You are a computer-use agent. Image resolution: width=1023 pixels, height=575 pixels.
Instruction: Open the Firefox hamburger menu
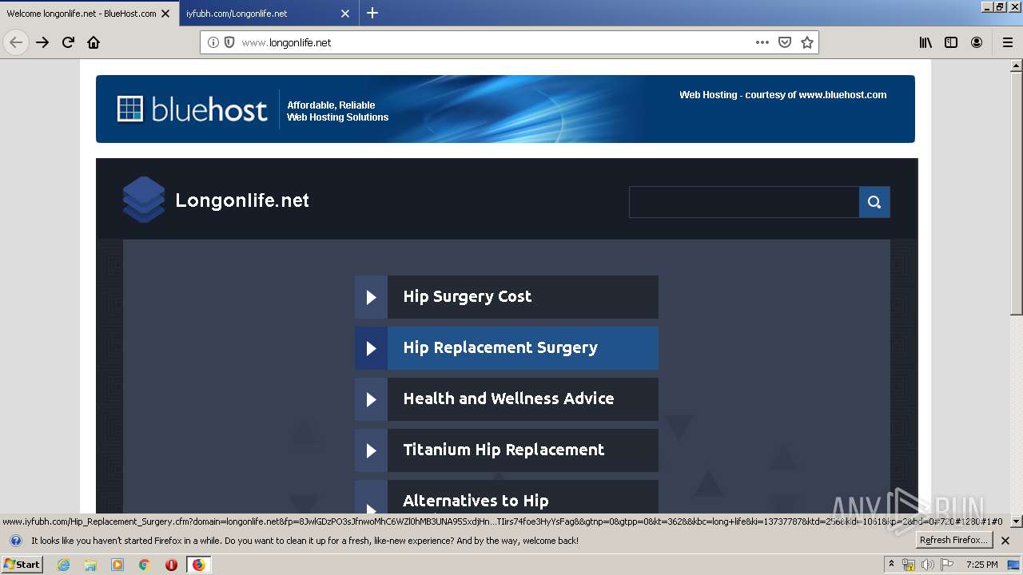tap(1008, 42)
